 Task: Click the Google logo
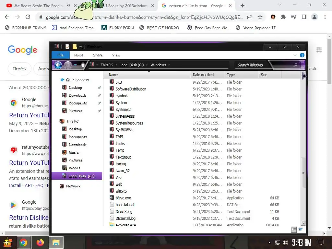22,50
